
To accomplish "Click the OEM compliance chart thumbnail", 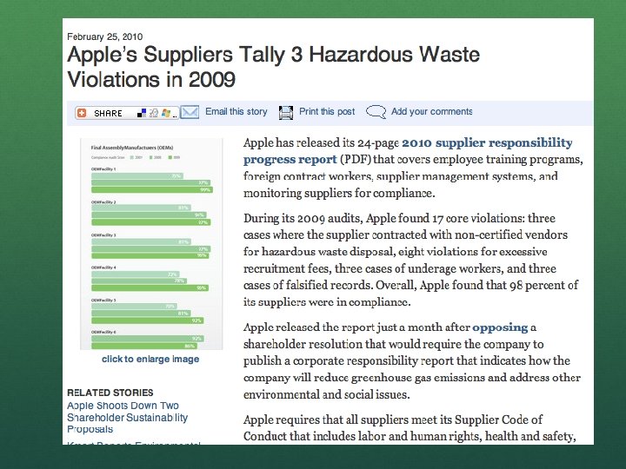I will (151, 244).
